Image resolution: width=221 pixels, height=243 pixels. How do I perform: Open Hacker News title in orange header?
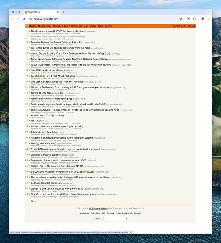pyautogui.click(x=37, y=26)
